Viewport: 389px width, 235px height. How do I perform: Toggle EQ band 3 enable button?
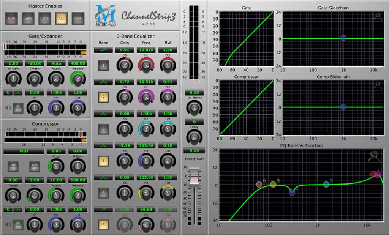[x=103, y=129]
